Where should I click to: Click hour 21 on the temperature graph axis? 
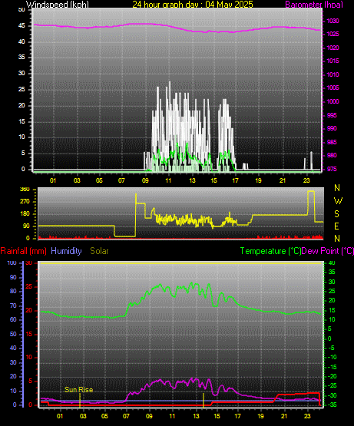click(284, 416)
